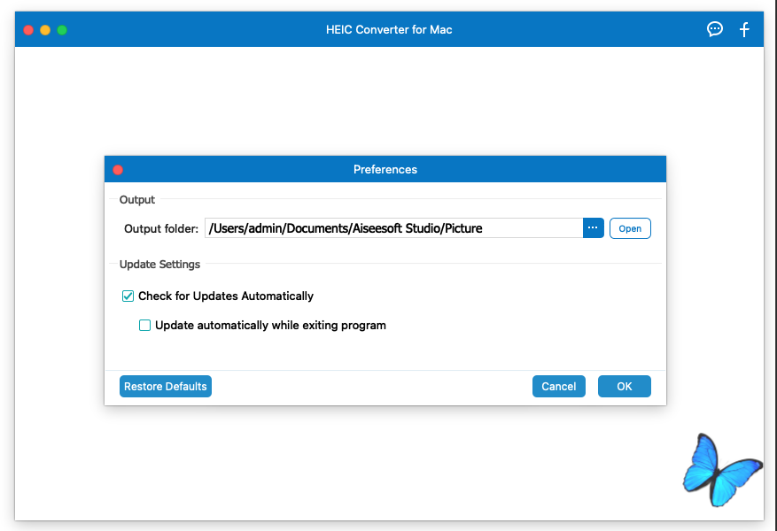Enable Update automatically while exiting program
Viewport: 777px width, 531px height.
(145, 326)
